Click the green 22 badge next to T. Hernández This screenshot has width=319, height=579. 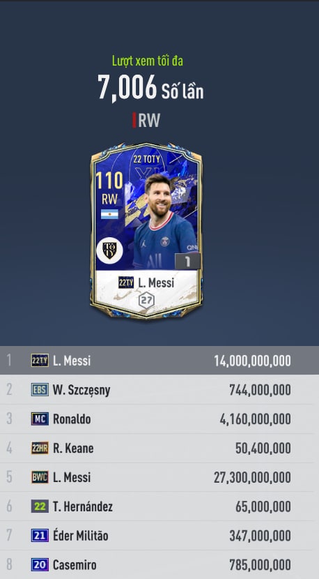(40, 506)
